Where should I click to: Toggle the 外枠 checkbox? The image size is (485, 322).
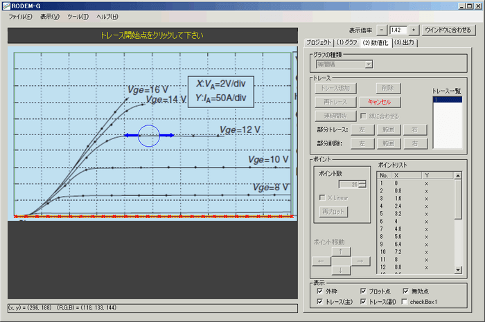pos(320,292)
